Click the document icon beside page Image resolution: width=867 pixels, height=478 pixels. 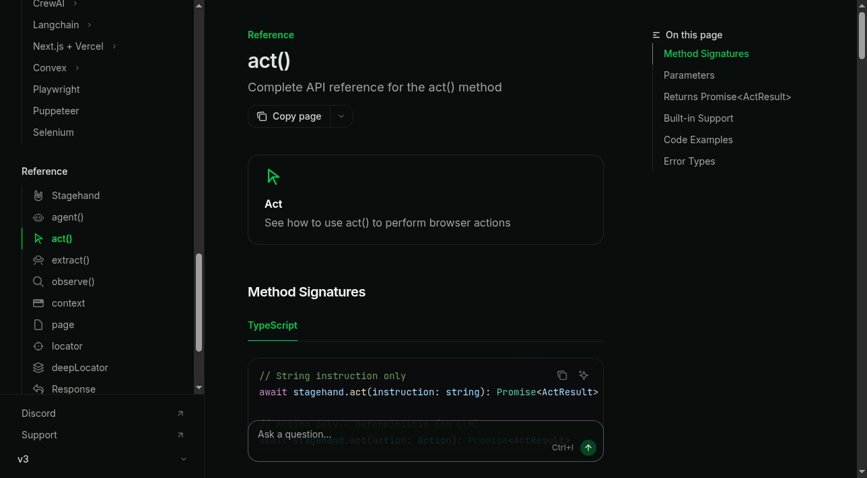tap(38, 325)
